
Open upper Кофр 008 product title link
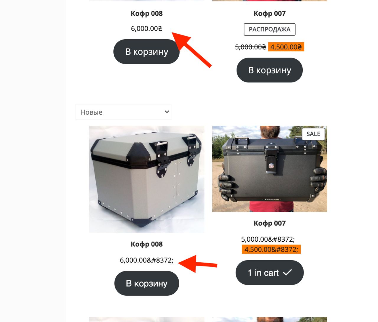147,14
